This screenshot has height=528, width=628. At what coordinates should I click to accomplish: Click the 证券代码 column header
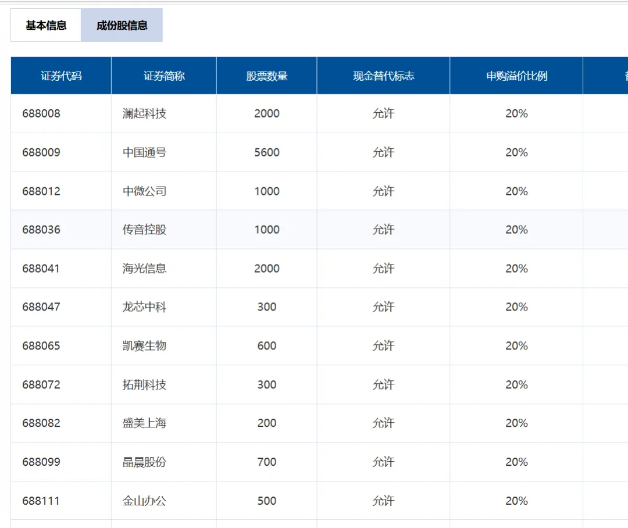(61, 76)
